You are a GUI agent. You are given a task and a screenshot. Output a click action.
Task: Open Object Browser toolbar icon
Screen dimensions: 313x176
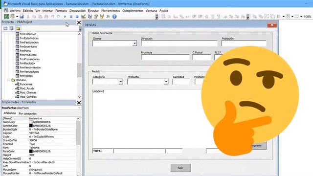102,17
